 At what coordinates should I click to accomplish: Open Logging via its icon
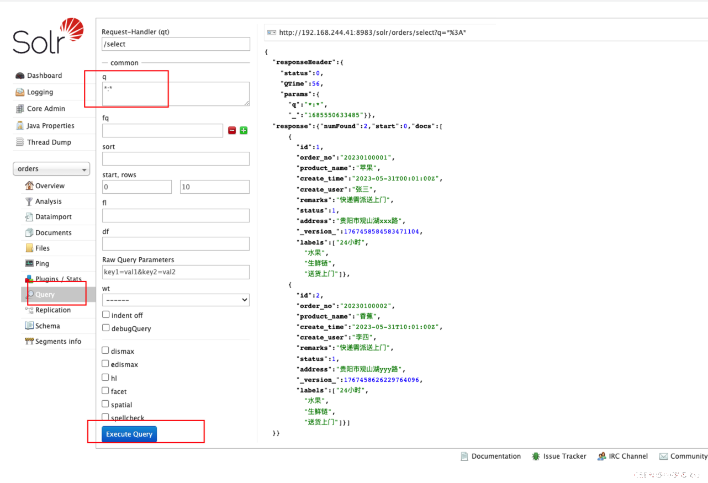(20, 92)
